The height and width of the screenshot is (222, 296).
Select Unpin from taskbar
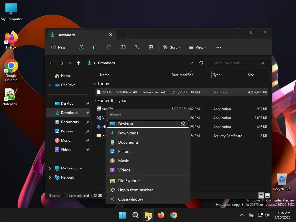click(x=148, y=190)
